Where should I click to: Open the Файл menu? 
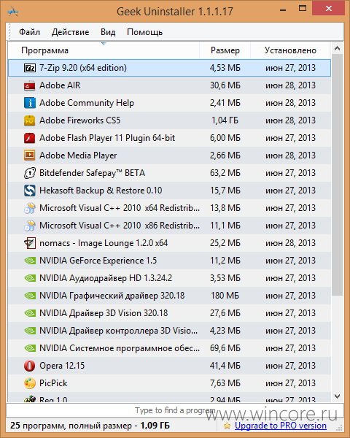click(30, 32)
